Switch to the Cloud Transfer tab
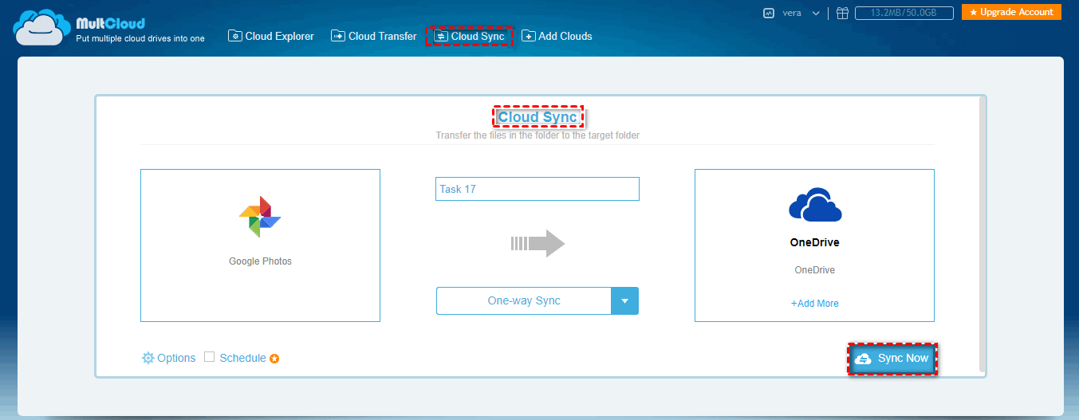 pos(374,36)
